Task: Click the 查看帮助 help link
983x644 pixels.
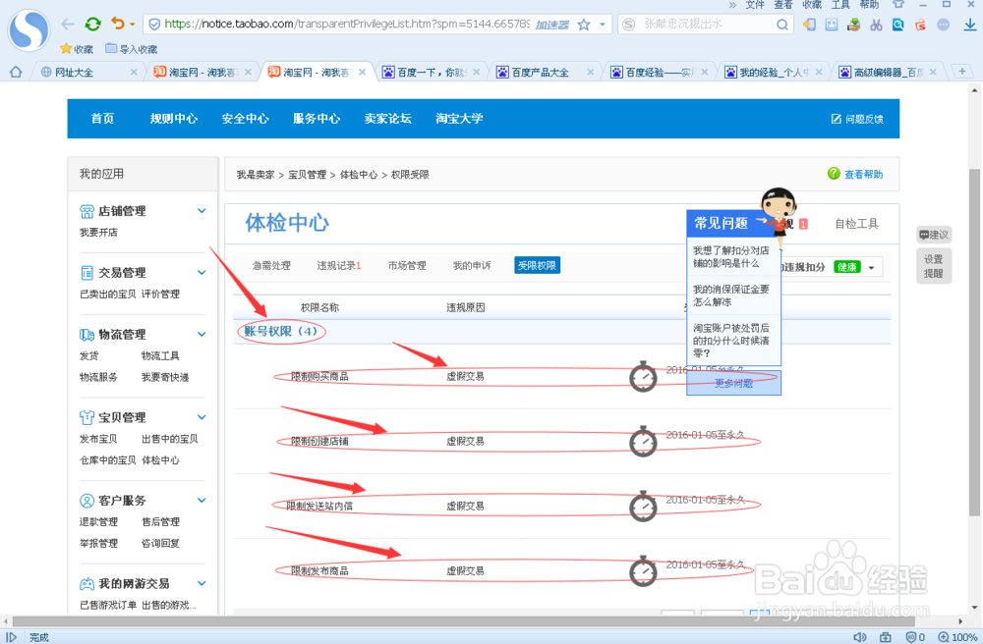Action: point(856,174)
